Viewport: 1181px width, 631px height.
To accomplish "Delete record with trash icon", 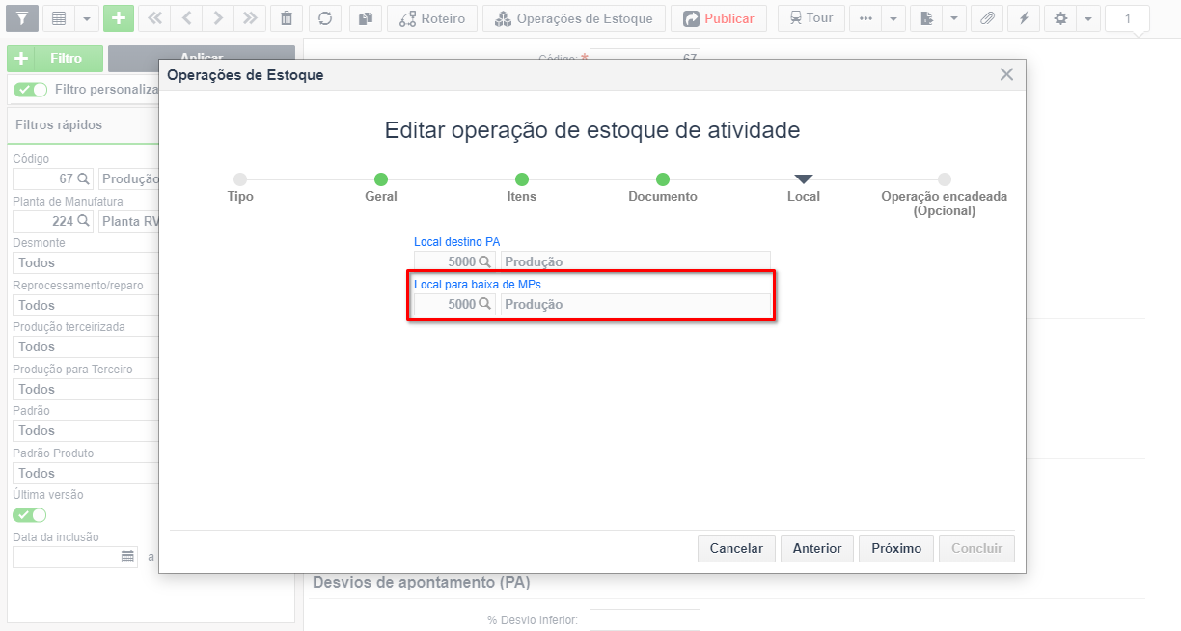I will [287, 18].
